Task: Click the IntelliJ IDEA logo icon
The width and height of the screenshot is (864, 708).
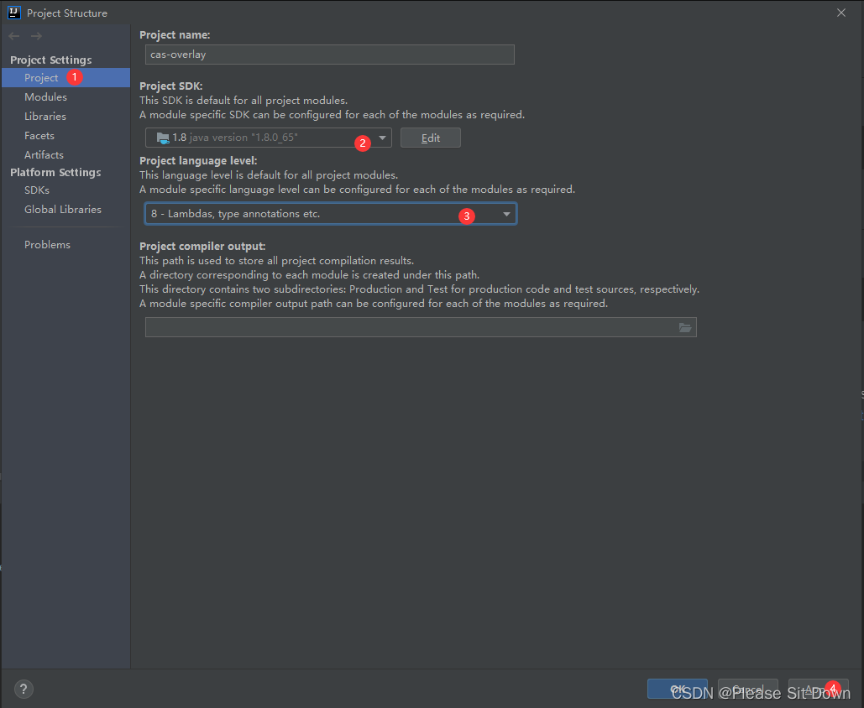Action: tap(13, 12)
